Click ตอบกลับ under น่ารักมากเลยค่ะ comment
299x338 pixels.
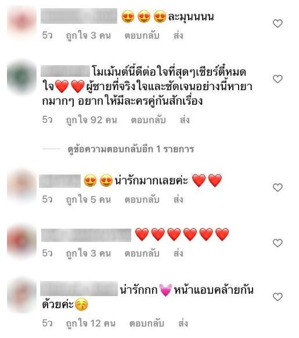point(142,200)
